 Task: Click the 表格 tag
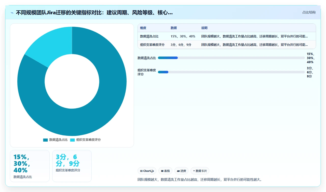(165, 171)
